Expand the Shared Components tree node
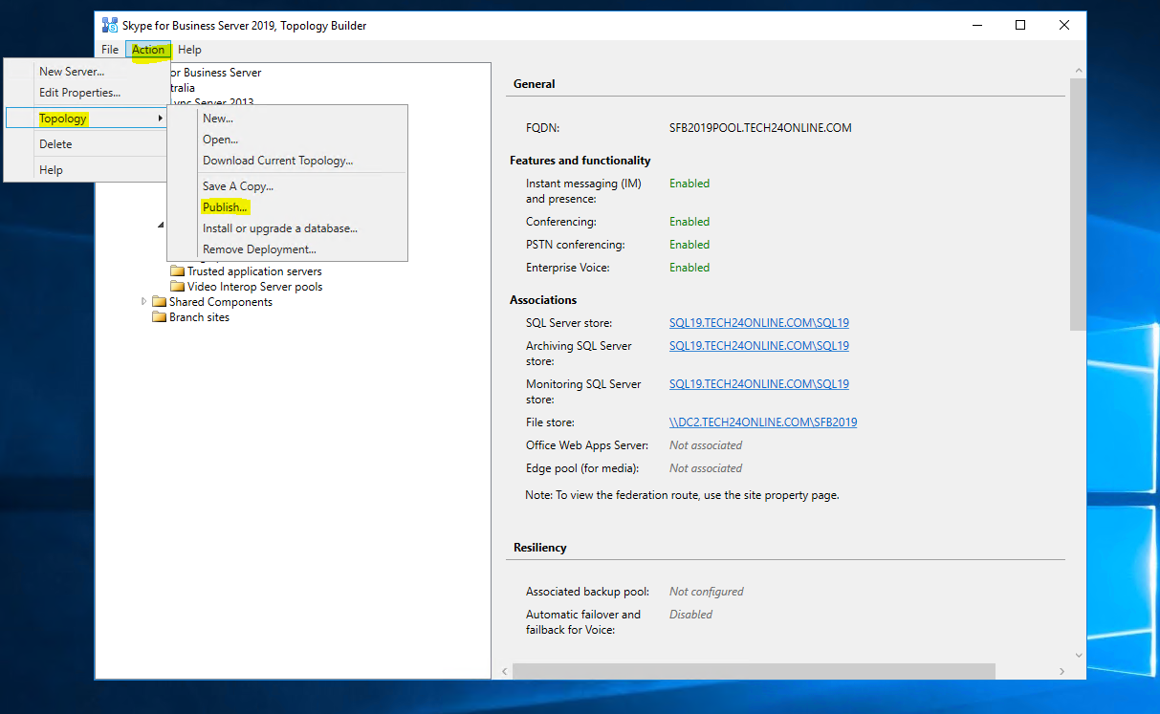The width and height of the screenshot is (1160, 714). [144, 301]
